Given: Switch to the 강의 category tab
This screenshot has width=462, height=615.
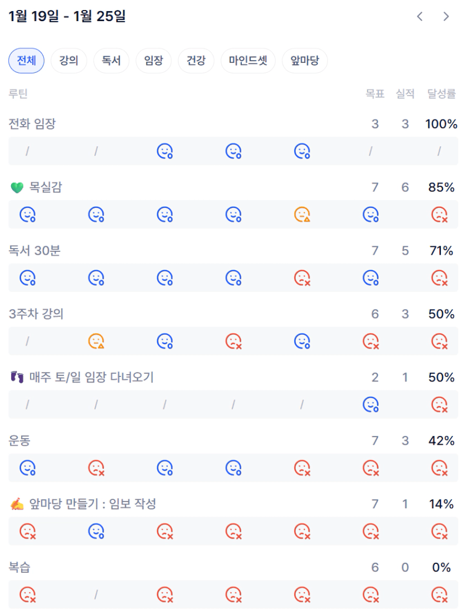Looking at the screenshot, I should click(x=69, y=61).
